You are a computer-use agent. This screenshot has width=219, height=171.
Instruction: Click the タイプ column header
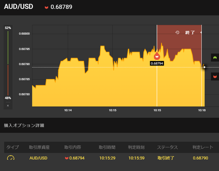pos(13,147)
